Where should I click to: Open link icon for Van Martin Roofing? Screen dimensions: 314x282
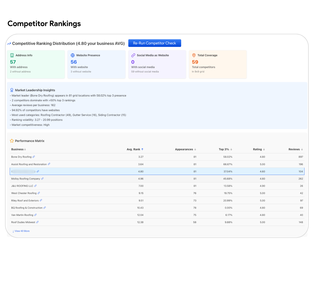click(36, 215)
